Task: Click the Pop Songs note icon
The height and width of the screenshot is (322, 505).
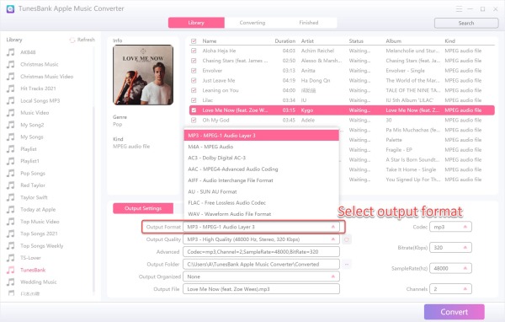Action: 11,173
